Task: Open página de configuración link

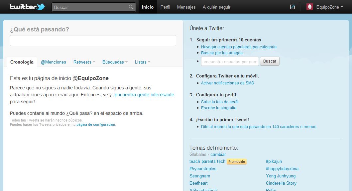Action: (96, 124)
